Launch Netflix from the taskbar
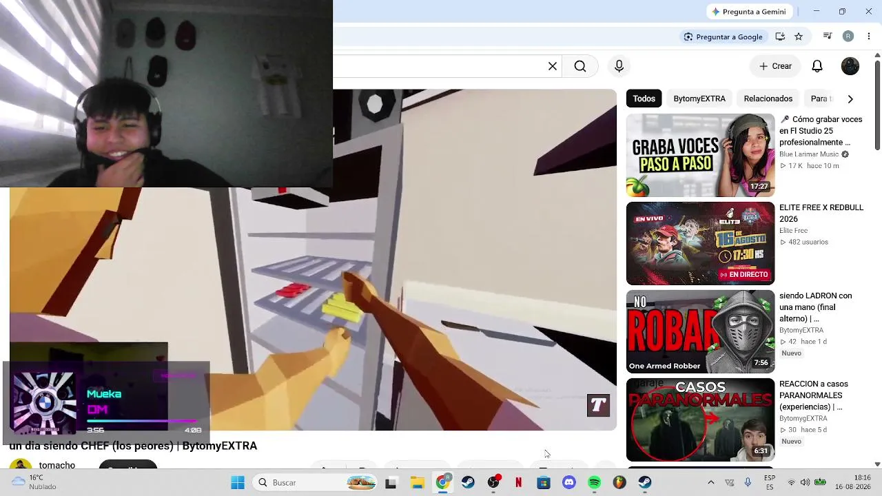This screenshot has height=496, width=882. (x=519, y=482)
